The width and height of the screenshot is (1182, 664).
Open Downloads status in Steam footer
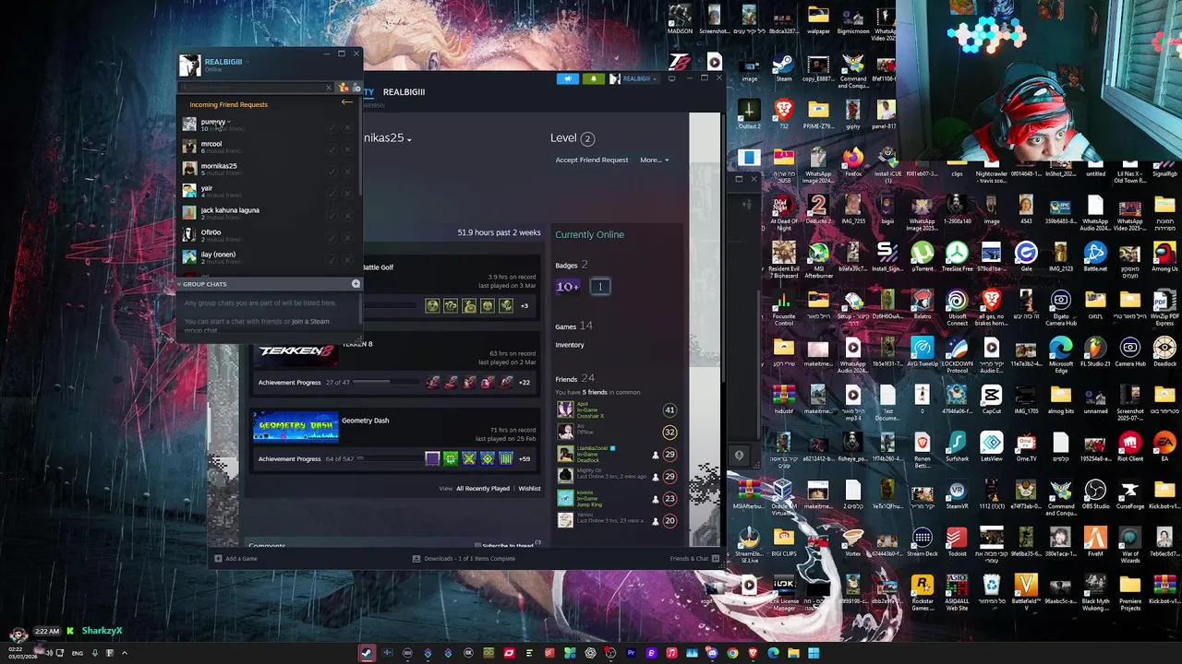tap(464, 558)
